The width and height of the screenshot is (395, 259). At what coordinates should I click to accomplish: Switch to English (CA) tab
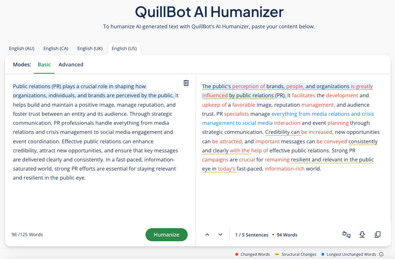point(56,49)
